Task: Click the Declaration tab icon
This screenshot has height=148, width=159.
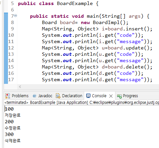Action: click(x=58, y=96)
